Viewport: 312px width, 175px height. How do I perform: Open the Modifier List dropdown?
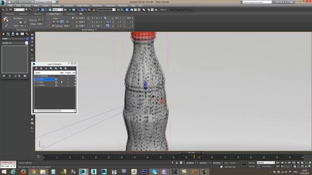point(15,43)
